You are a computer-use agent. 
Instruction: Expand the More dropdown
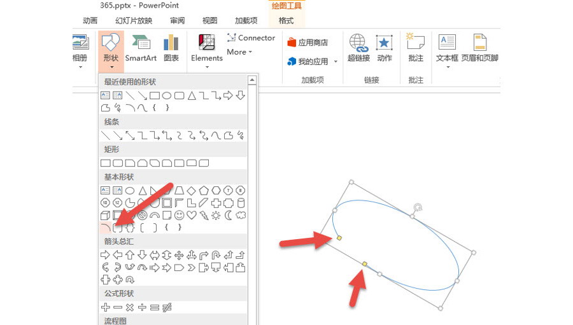coord(239,52)
